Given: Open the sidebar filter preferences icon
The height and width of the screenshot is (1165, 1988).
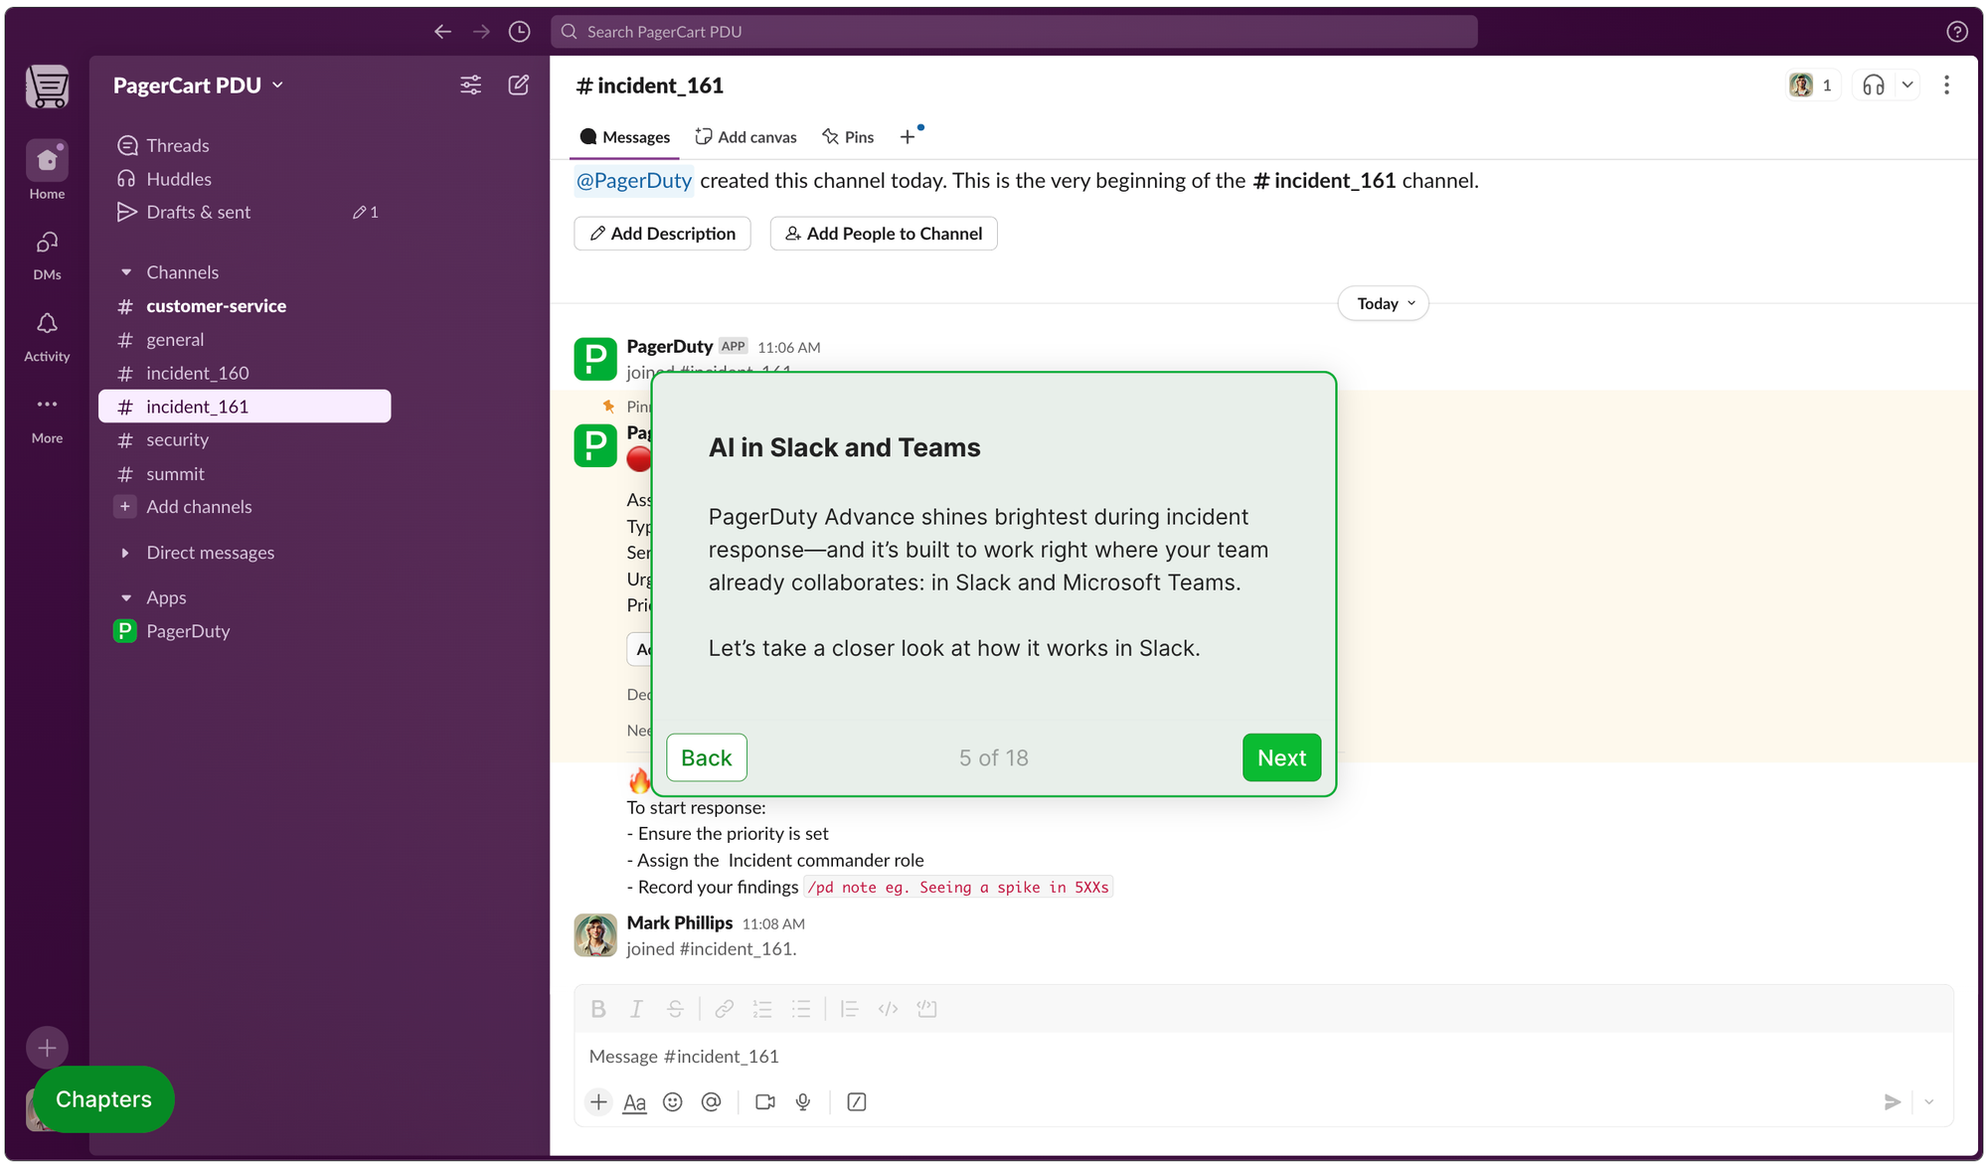Looking at the screenshot, I should [470, 85].
